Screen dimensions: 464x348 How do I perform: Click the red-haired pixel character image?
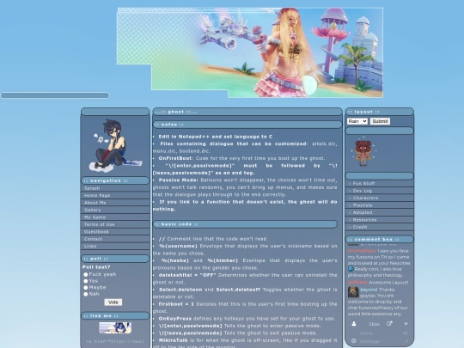(x=363, y=151)
